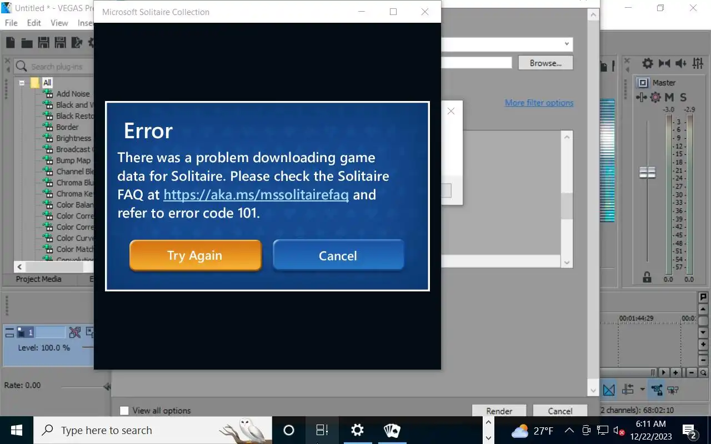Toggle the Auto Ripple button
711x444 pixels.
point(628,390)
